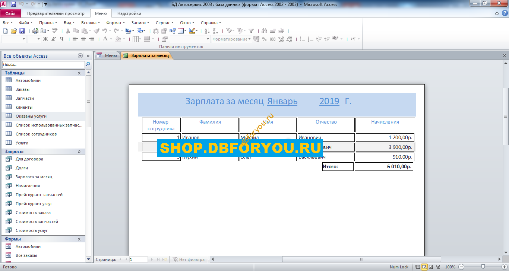Switch to Report View in status bar
509x271 pixels.
point(418,267)
